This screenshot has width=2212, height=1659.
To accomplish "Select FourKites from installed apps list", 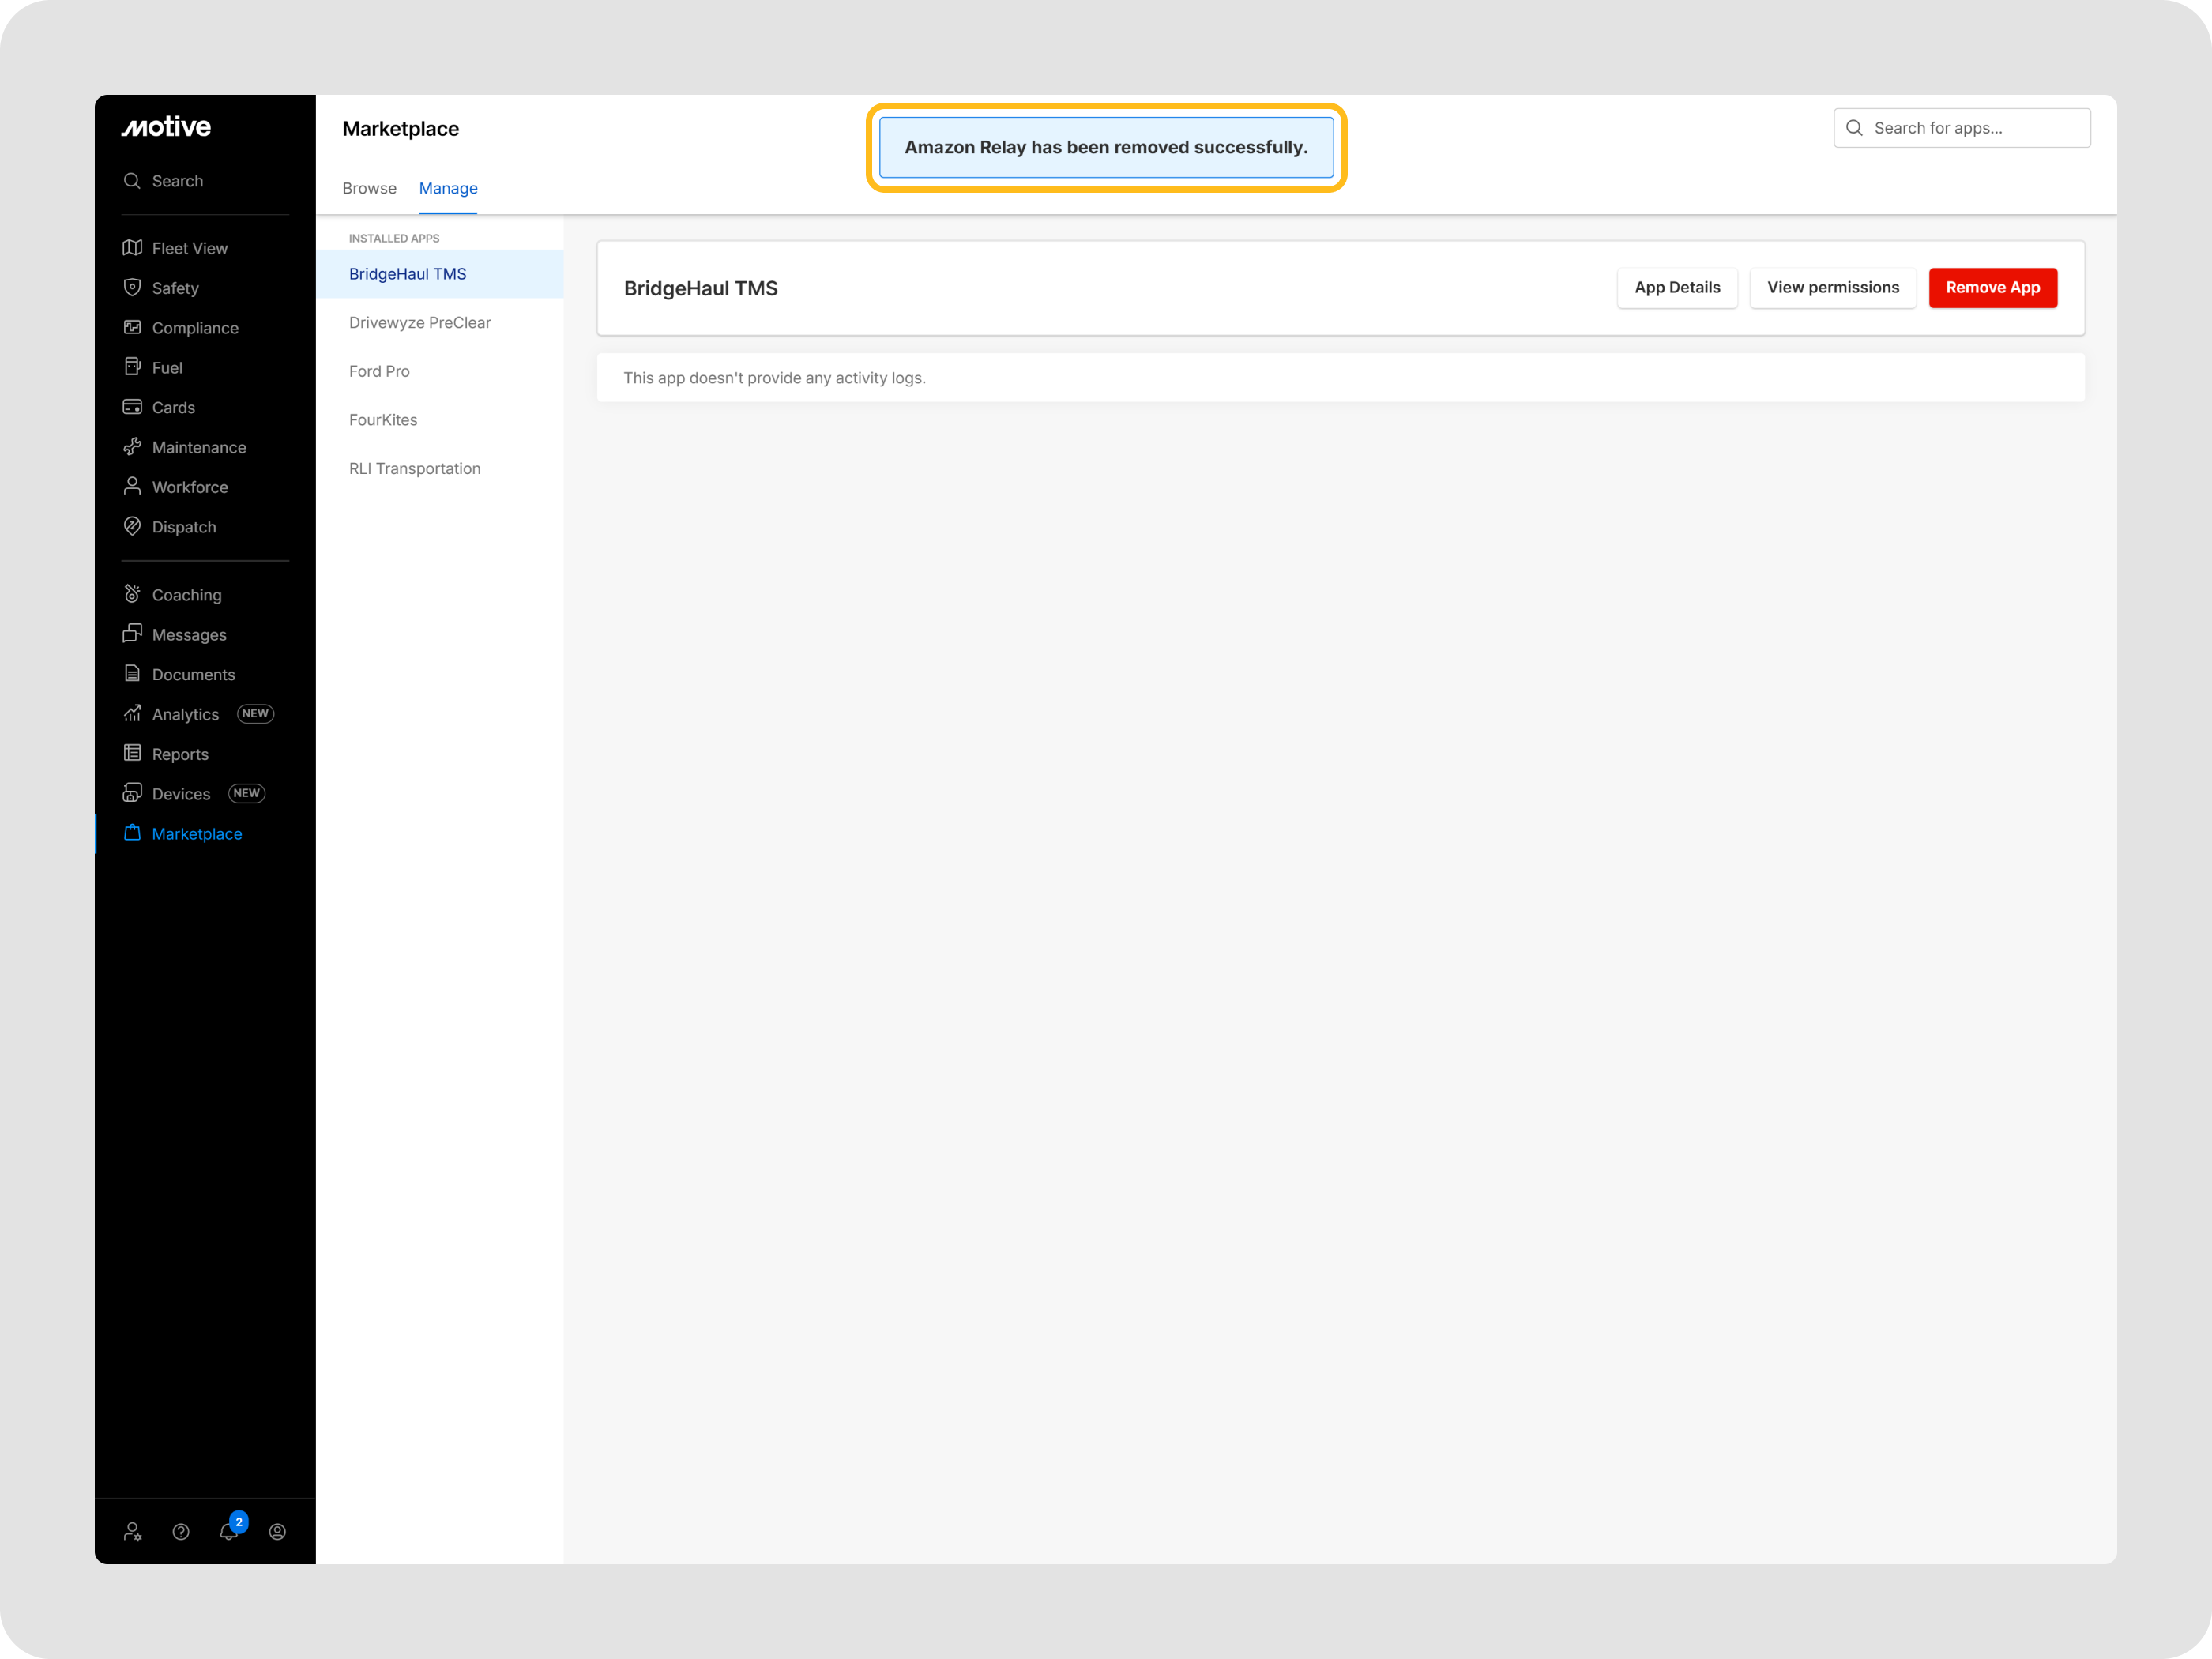I will (383, 420).
